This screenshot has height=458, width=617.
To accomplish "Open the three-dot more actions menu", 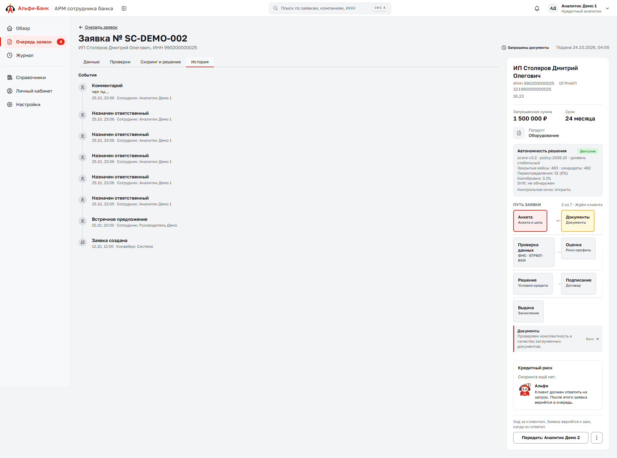I will [x=597, y=438].
